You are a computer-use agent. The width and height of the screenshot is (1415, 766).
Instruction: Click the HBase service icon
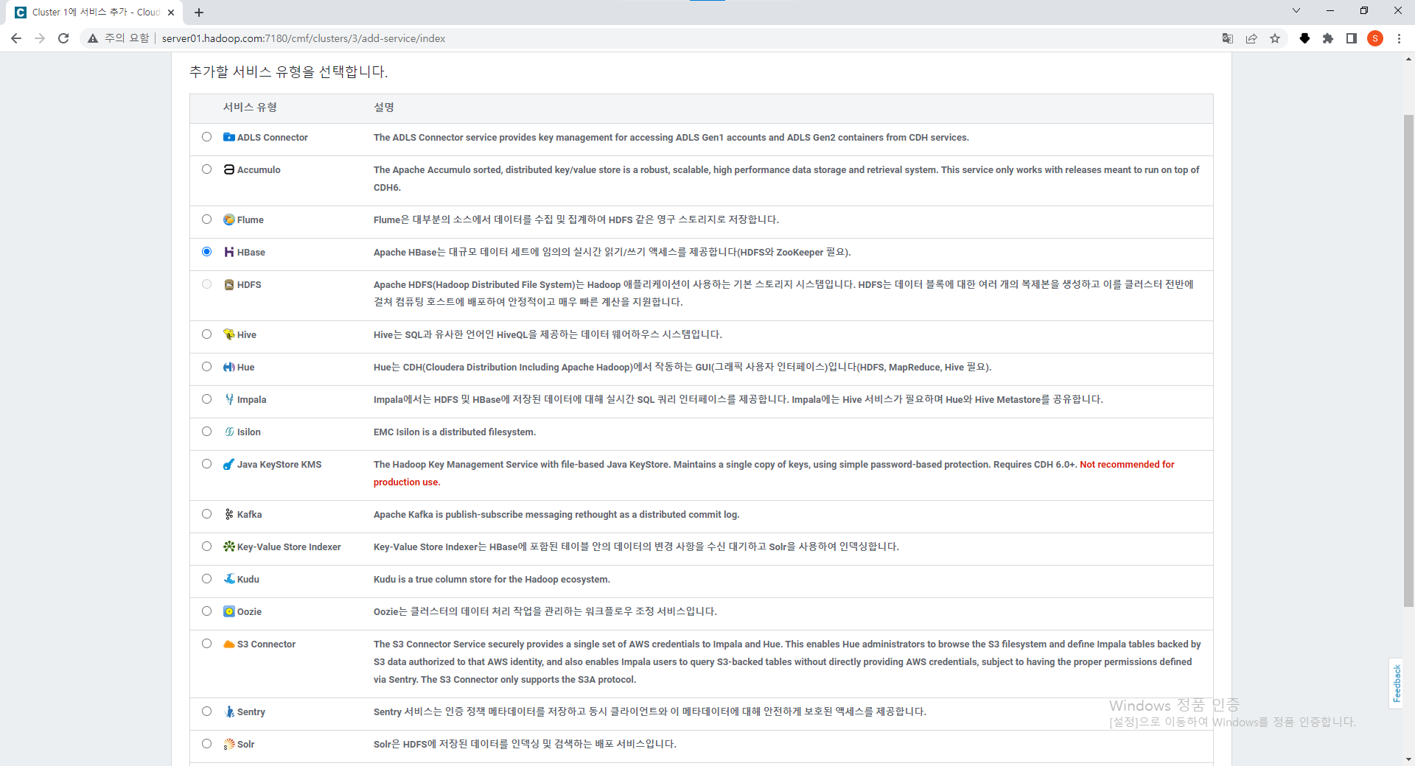pos(229,252)
